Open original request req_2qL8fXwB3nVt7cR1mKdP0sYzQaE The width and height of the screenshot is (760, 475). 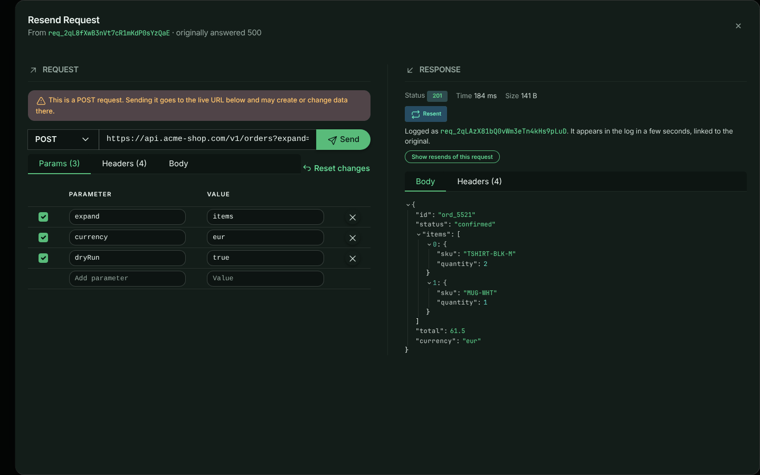tap(109, 33)
